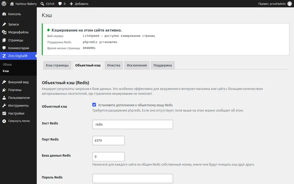294x184 pixels.
Task: Click the Страницы pages icon
Action: coord(4,40)
